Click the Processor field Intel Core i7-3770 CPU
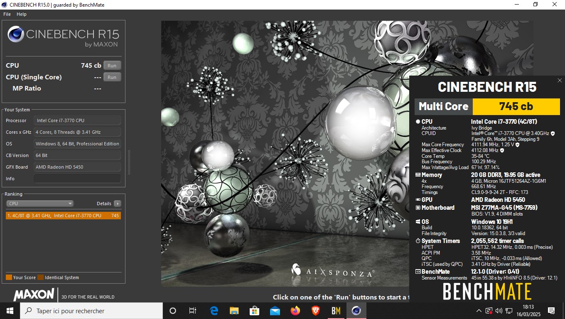The image size is (565, 319). click(77, 120)
